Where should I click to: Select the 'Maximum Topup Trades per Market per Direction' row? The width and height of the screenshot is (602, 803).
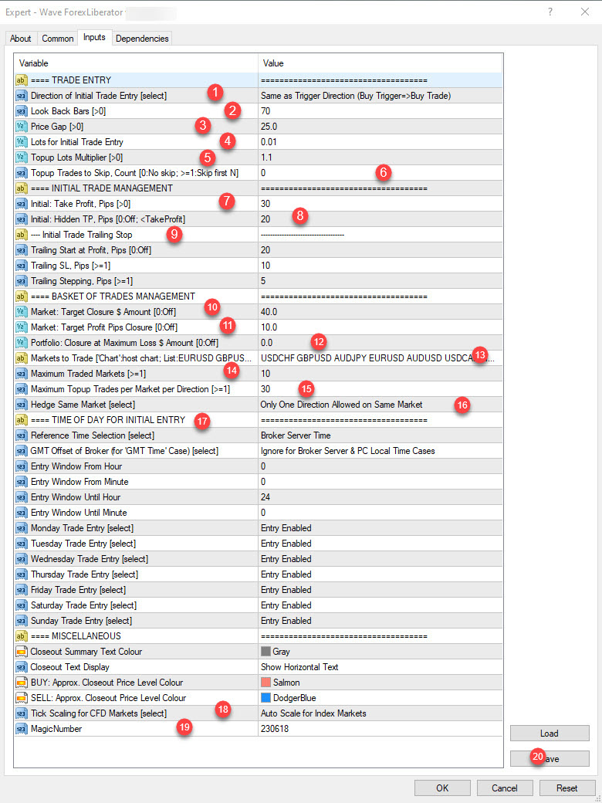pos(258,389)
